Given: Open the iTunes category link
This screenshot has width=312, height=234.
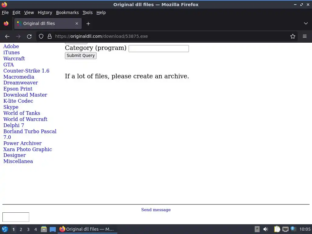Looking at the screenshot, I should pyautogui.click(x=12, y=52).
